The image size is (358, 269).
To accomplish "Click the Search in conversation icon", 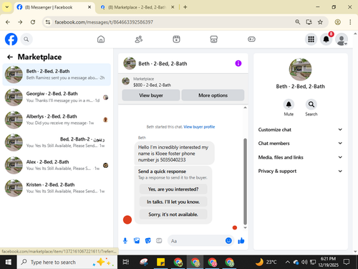I will pos(311,105).
